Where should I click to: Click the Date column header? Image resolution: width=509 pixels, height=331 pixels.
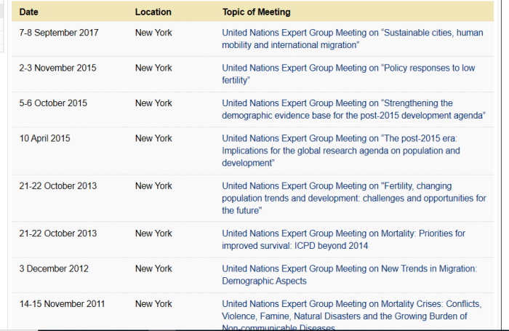[28, 12]
